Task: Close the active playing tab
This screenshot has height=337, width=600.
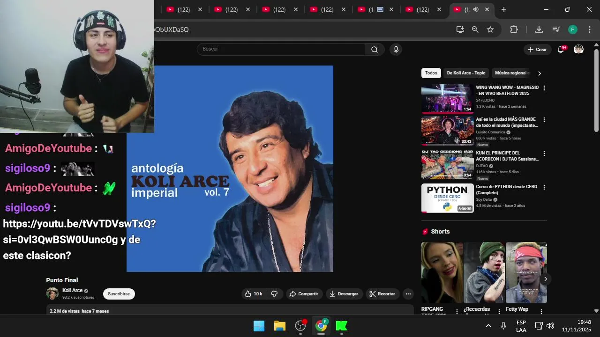Action: (x=487, y=9)
